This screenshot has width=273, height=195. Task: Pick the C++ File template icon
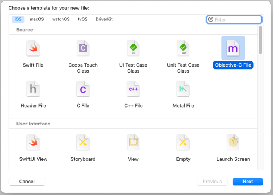coord(133,89)
